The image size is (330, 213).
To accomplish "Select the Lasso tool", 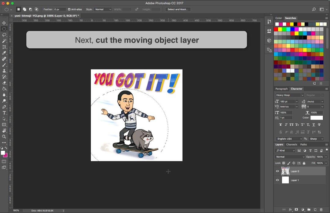I will coord(4,35).
